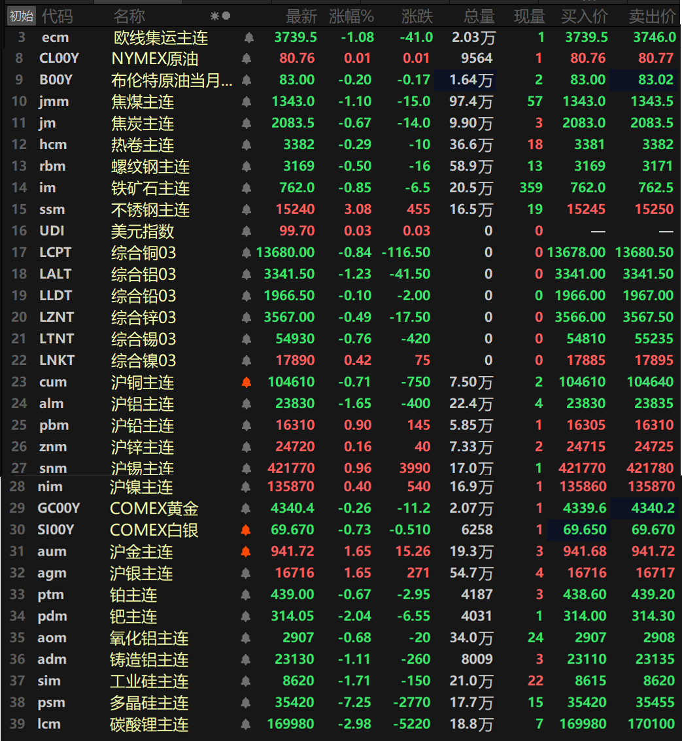This screenshot has height=741, width=682.
Task: Sort by the 现量 column header
Action: pyautogui.click(x=530, y=16)
